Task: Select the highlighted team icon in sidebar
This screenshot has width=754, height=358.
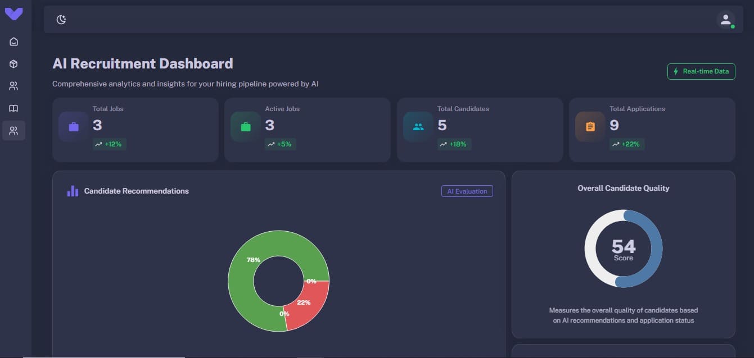Action: (13, 130)
